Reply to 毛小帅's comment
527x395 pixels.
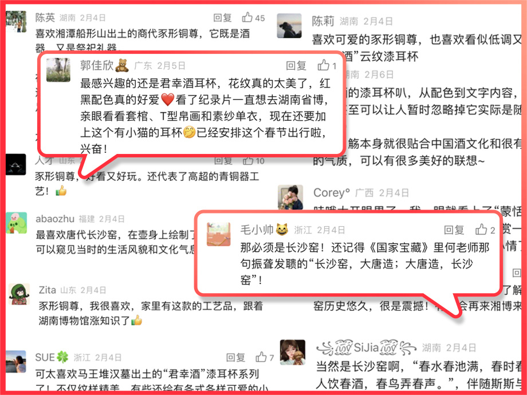[454, 230]
